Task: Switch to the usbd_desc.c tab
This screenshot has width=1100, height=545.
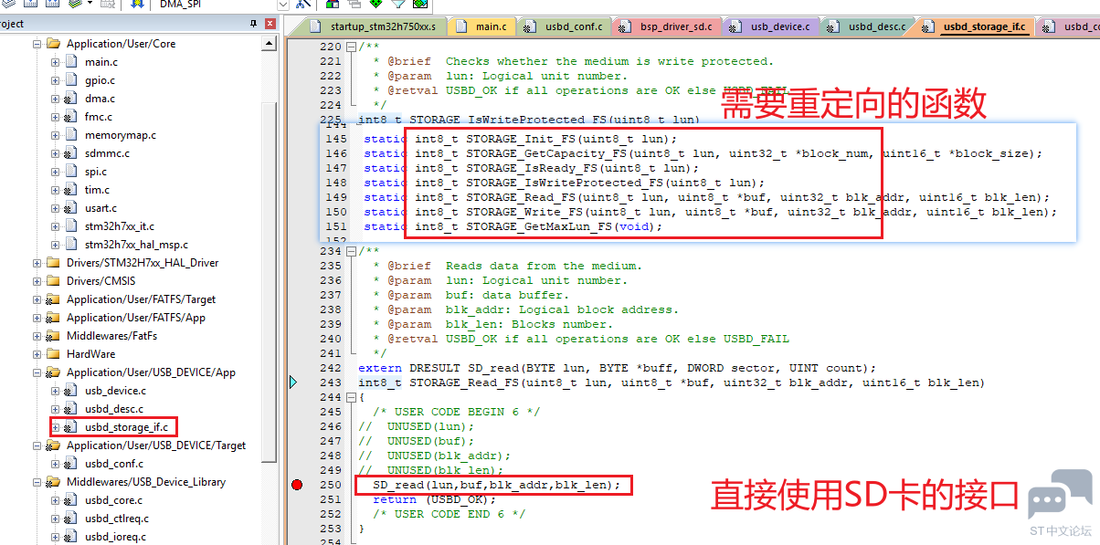Action: coord(867,26)
